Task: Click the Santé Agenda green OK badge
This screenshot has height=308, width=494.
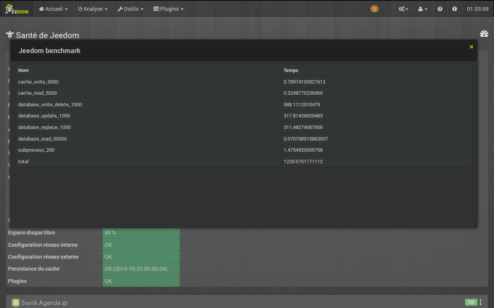Action: (x=471, y=302)
